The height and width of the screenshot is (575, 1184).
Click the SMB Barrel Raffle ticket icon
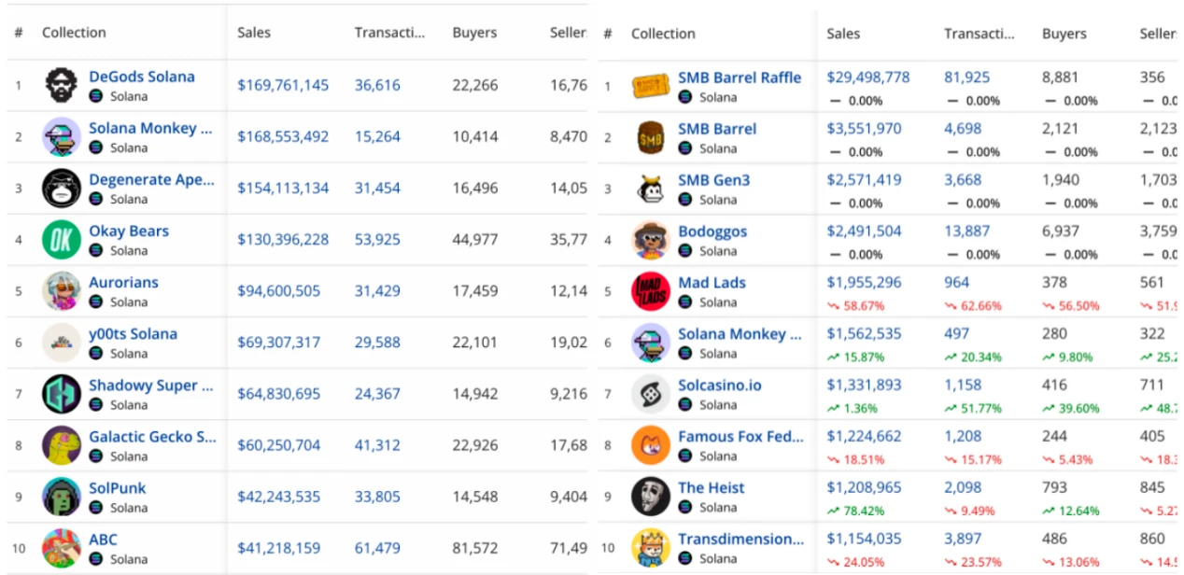(651, 87)
